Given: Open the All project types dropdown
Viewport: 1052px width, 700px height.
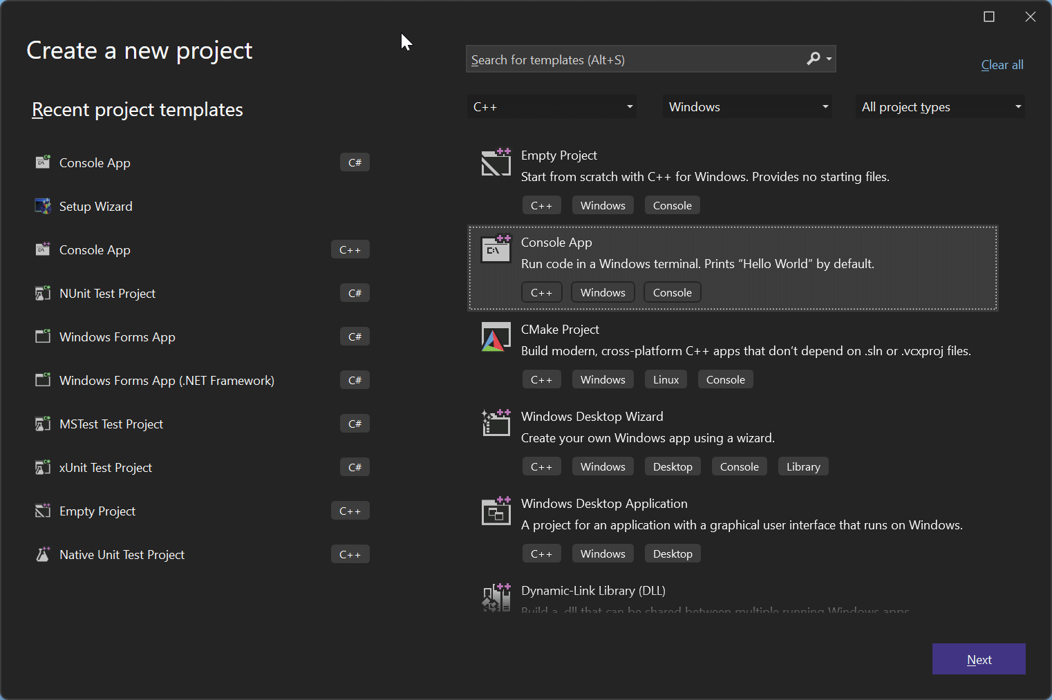Looking at the screenshot, I should pyautogui.click(x=940, y=106).
